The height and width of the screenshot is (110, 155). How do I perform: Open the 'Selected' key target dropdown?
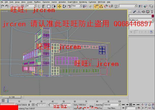coord(112,105)
